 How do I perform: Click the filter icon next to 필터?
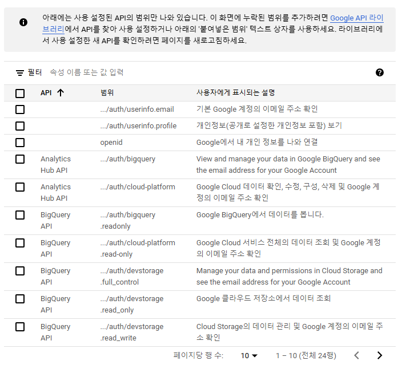(x=20, y=72)
